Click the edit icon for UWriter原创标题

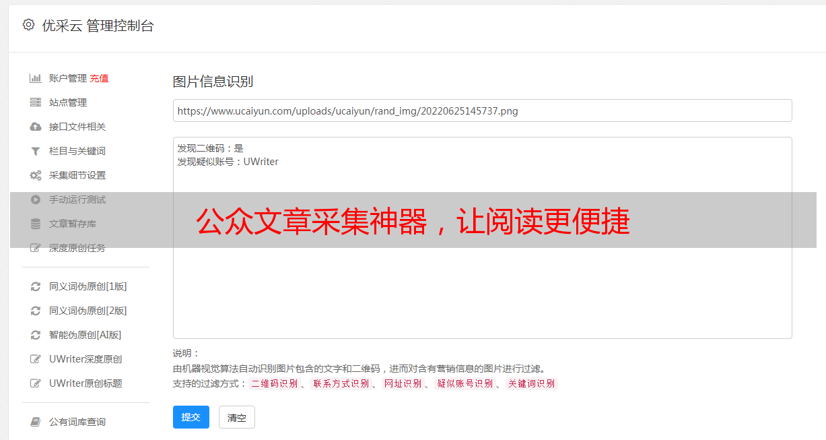click(36, 383)
